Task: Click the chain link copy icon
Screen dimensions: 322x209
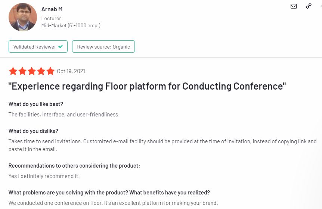Action: tap(309, 6)
